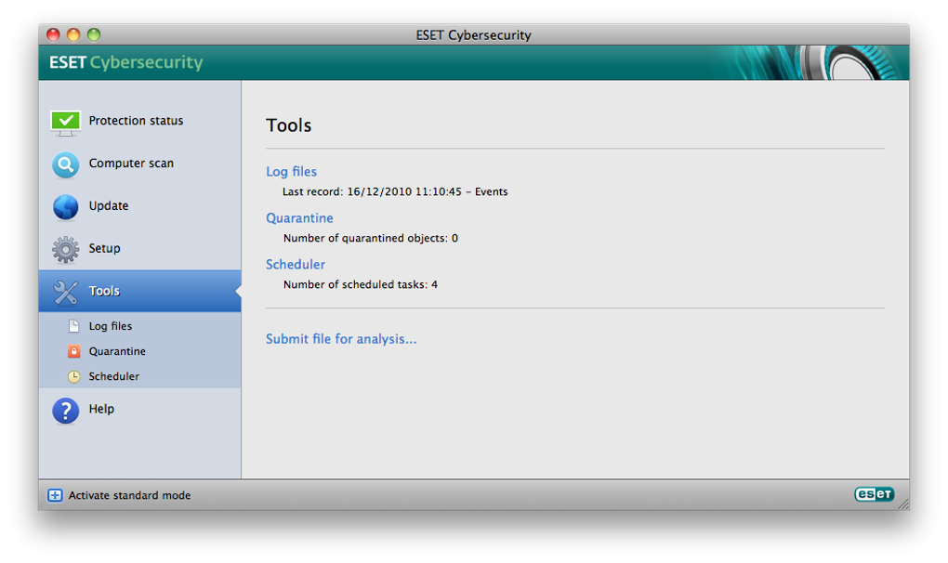The width and height of the screenshot is (948, 563).
Task: Click Activate standard mode text
Action: pyautogui.click(x=129, y=495)
